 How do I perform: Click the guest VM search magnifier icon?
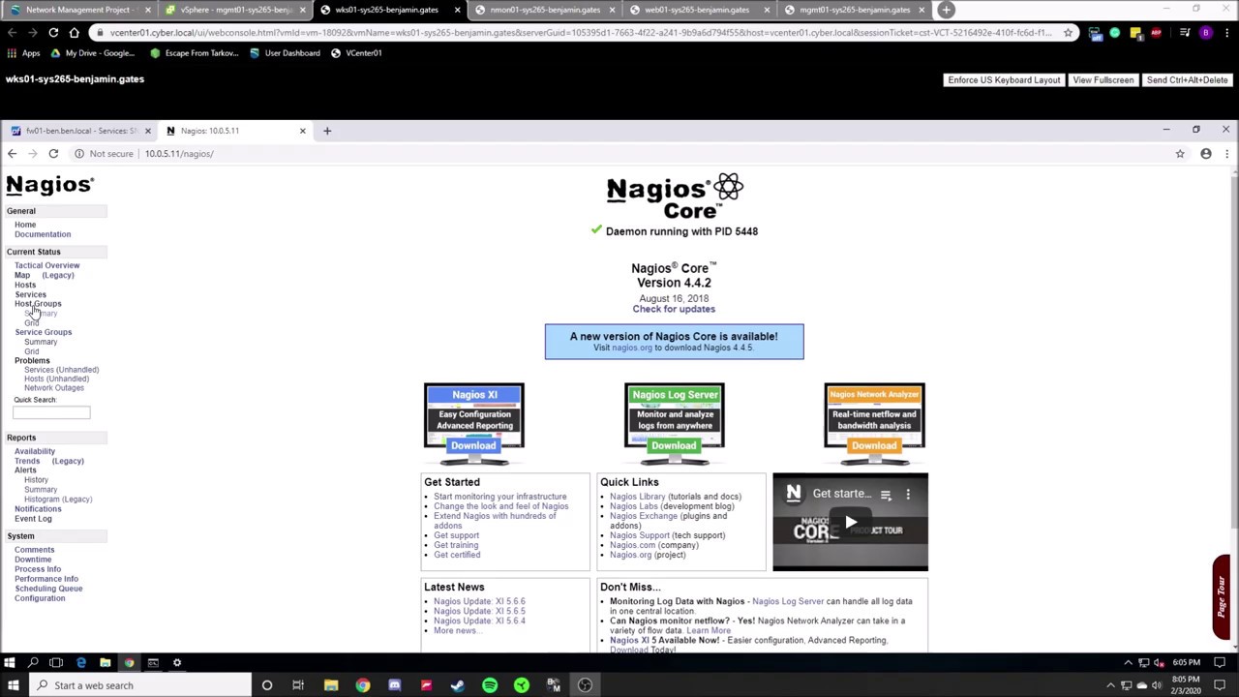[x=33, y=662]
